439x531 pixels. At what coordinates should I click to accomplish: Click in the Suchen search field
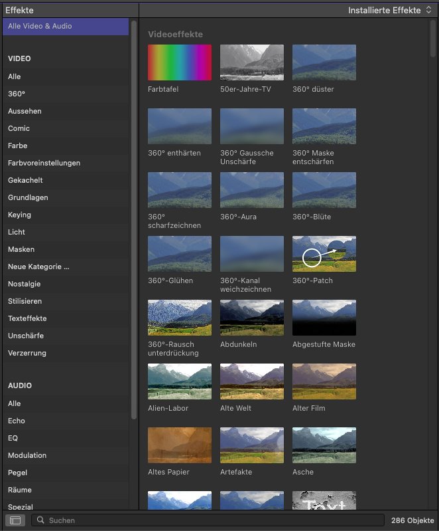pos(208,520)
